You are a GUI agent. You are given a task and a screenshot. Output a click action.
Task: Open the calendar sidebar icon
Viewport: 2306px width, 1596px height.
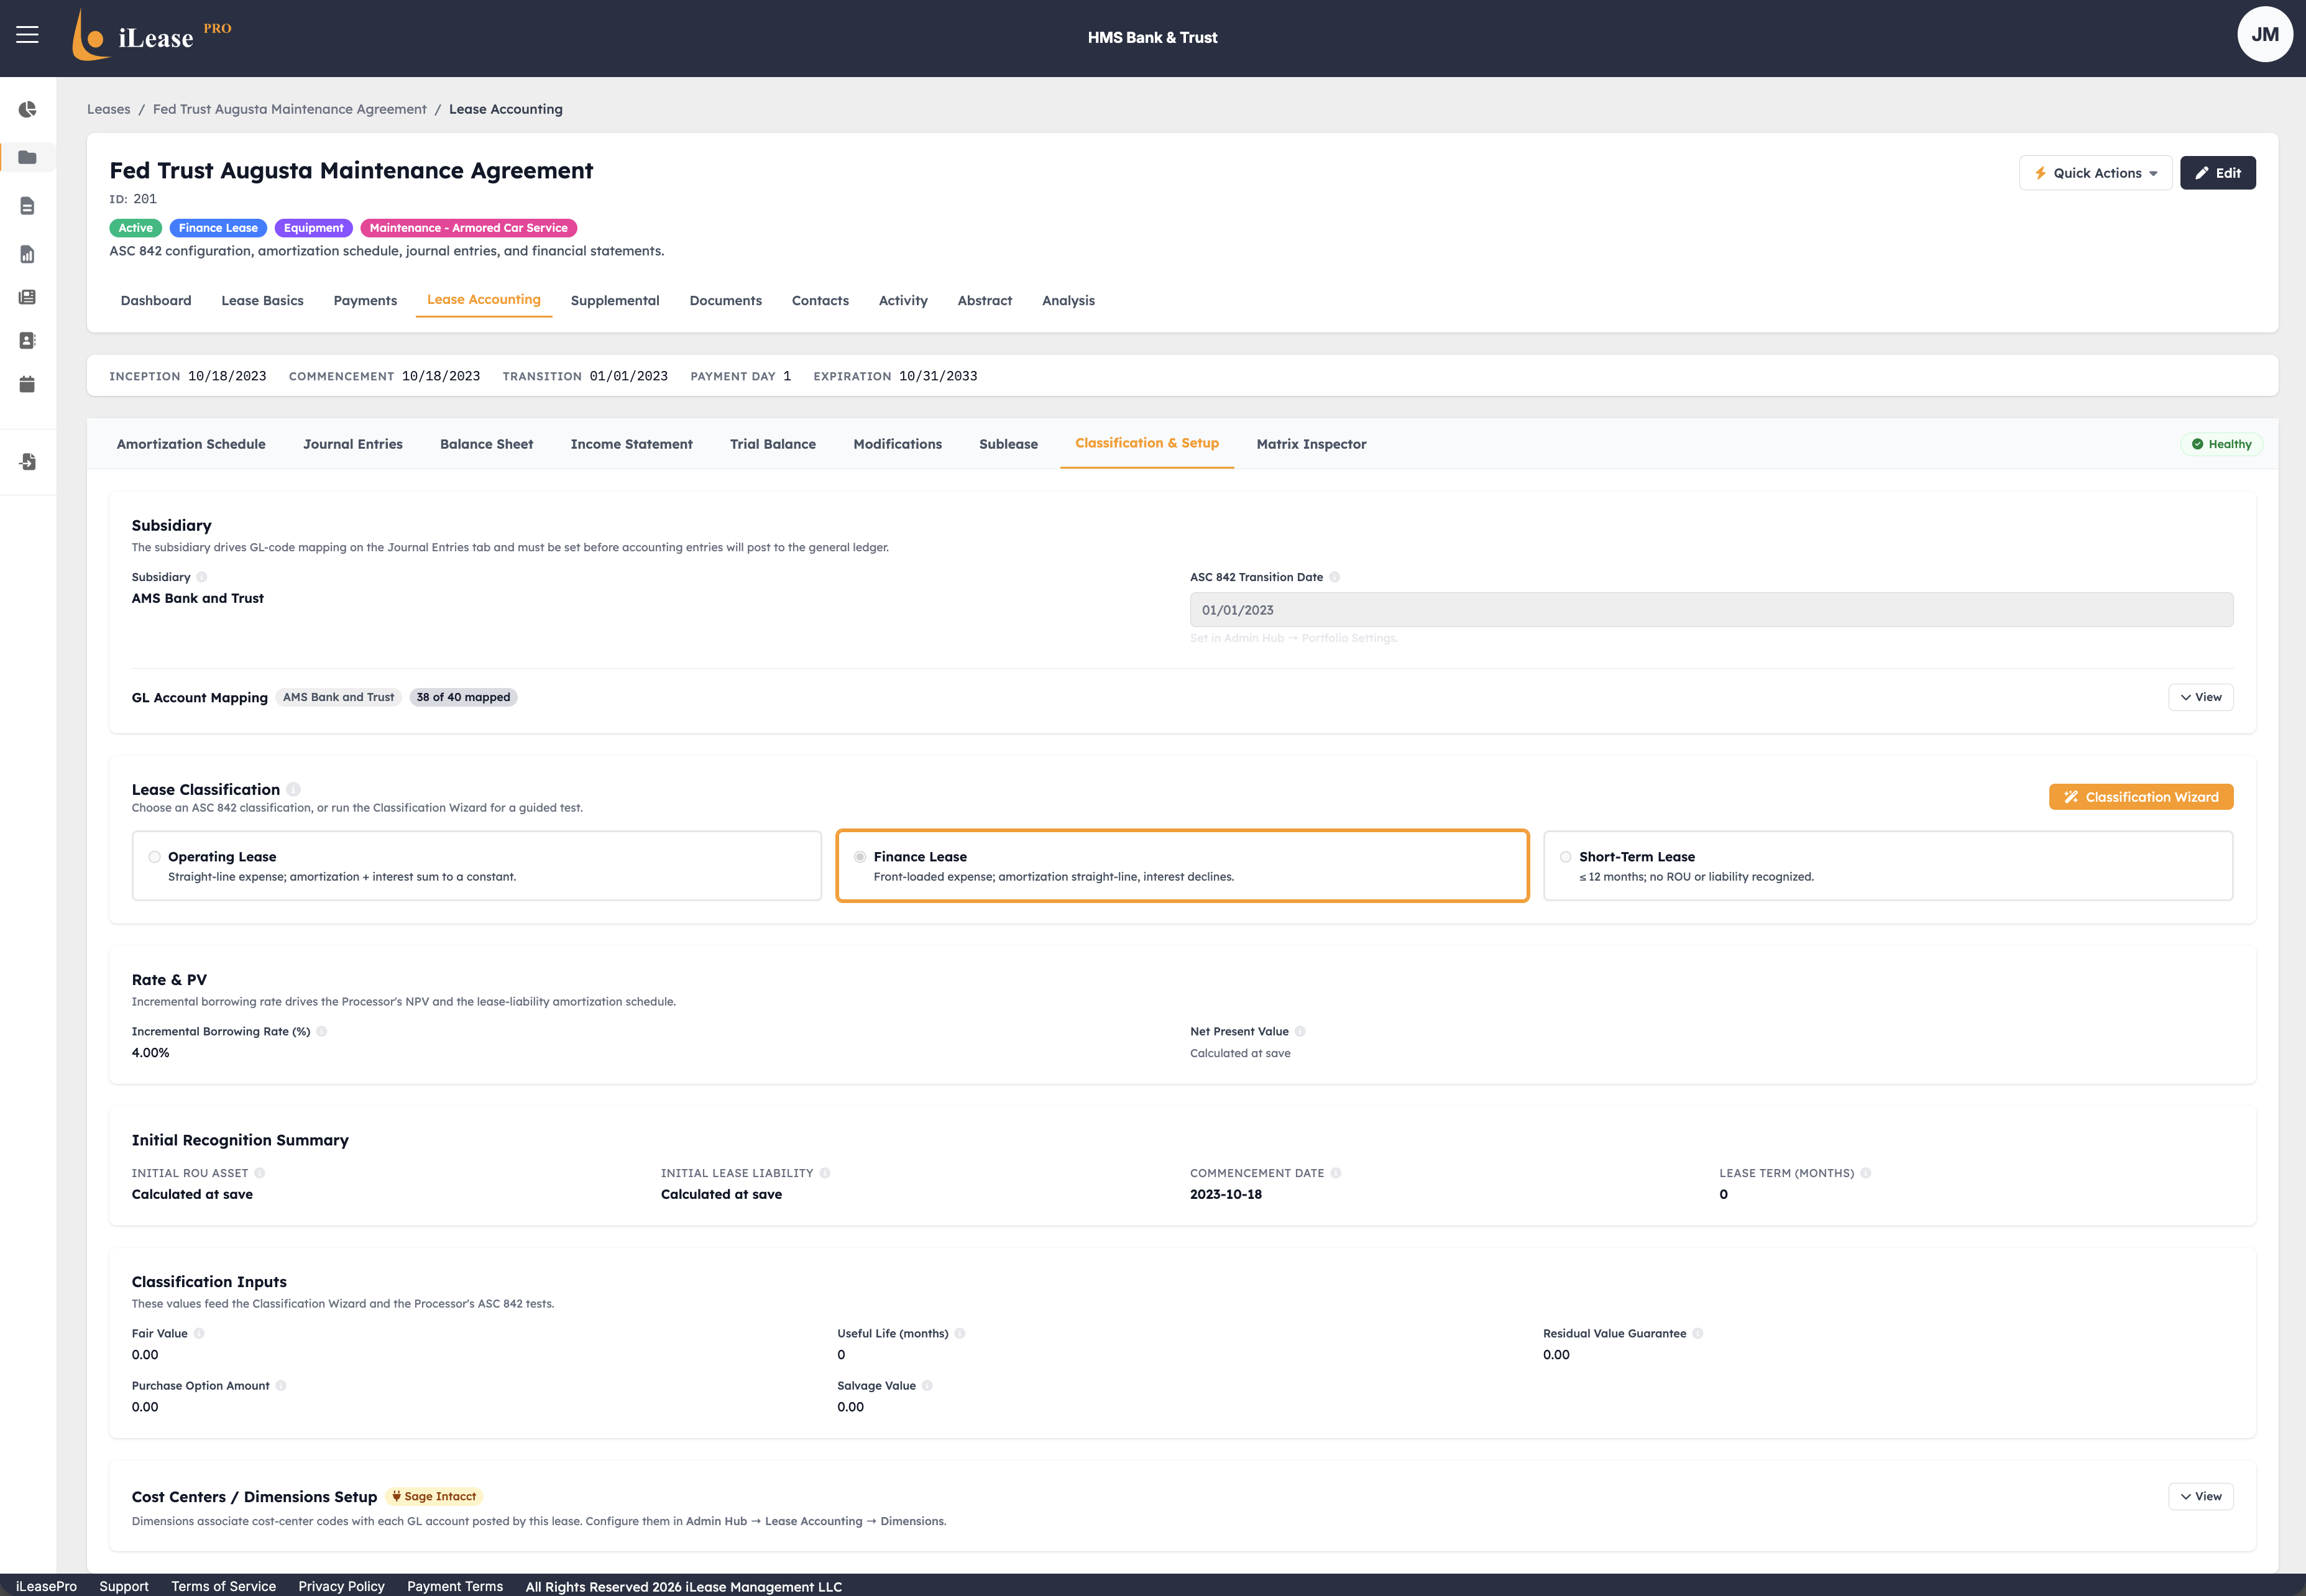click(x=28, y=384)
